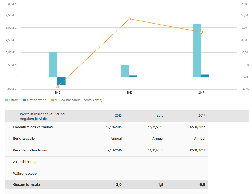Click the '9,00Mio.' left axis label
Viewport: 252px width, 194px height.
[x=12, y=4]
